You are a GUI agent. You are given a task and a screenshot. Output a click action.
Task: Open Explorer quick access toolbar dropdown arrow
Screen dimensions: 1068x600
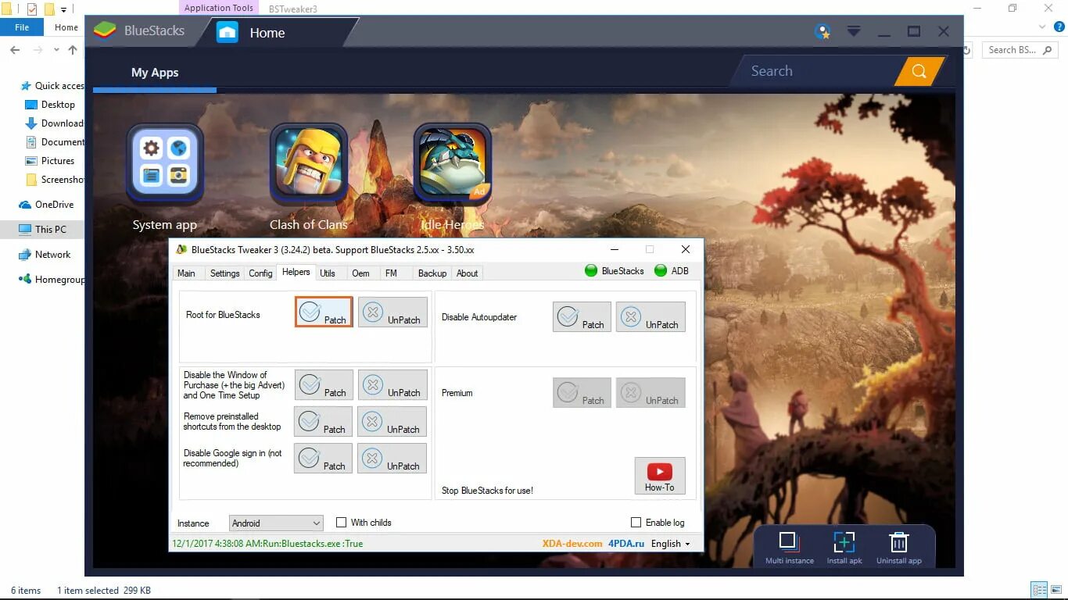coord(64,9)
